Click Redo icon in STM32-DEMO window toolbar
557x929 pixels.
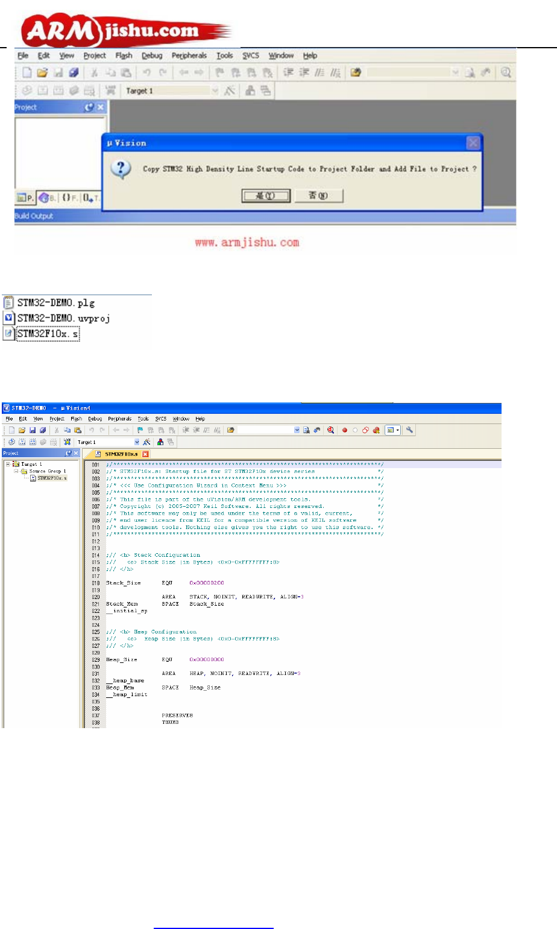click(102, 430)
